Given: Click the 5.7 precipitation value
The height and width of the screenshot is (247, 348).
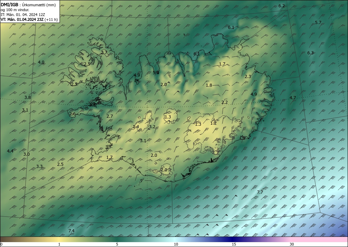Looking at the screenshot, I should pyautogui.click(x=318, y=22).
